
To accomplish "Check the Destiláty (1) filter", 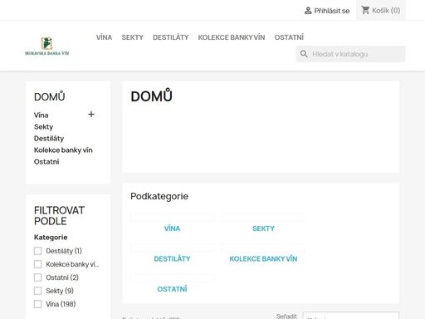I will coord(37,251).
